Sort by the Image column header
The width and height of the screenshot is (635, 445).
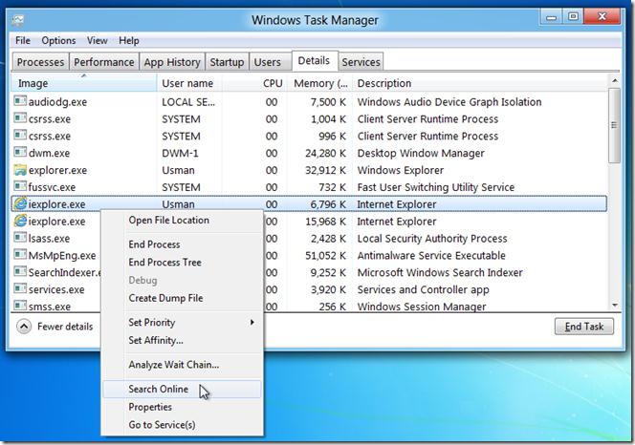pyautogui.click(x=84, y=83)
